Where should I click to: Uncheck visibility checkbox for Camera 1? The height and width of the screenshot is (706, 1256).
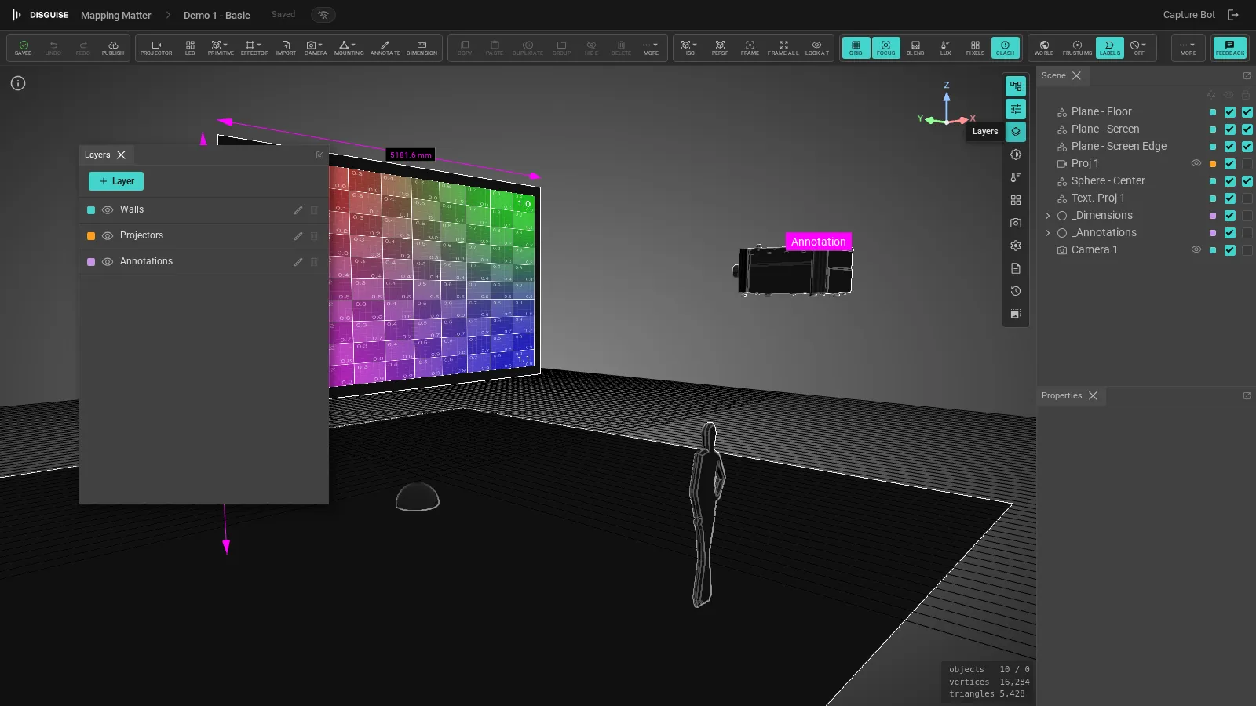pos(1230,250)
